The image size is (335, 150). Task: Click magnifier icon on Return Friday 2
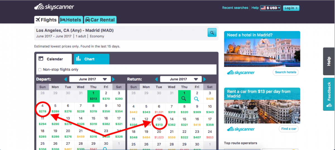coord(197,99)
